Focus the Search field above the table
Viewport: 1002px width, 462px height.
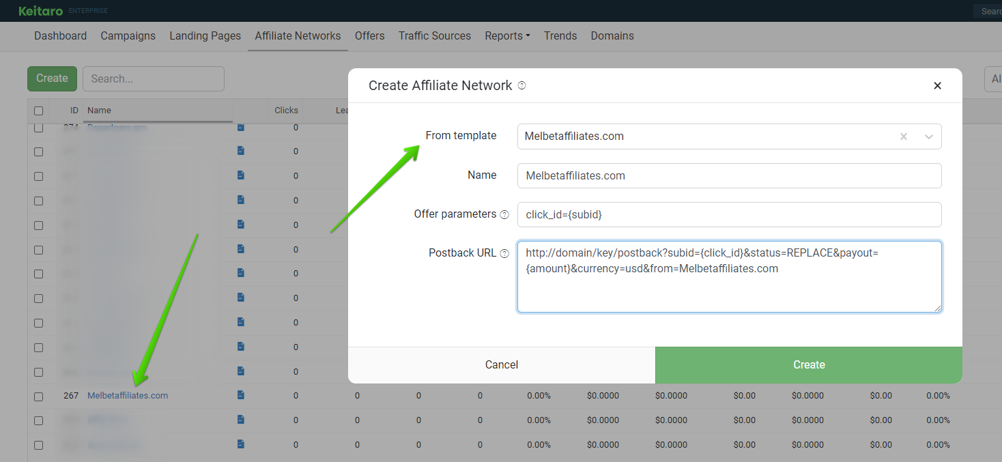pyautogui.click(x=154, y=78)
